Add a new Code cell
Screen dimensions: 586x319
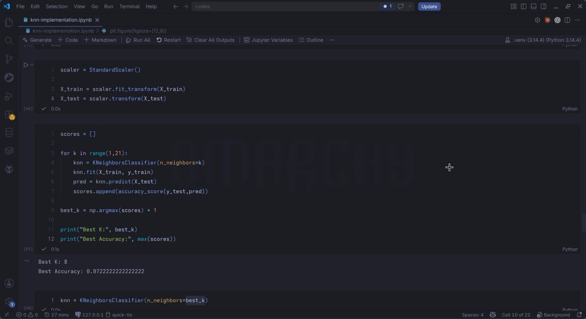(67, 40)
